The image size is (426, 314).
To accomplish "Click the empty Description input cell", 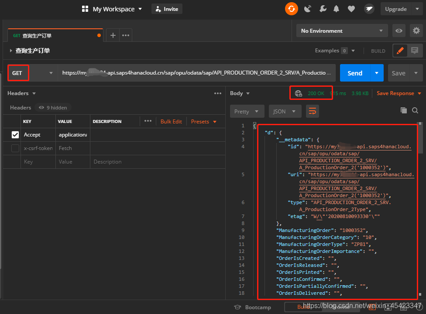I will 158,162.
